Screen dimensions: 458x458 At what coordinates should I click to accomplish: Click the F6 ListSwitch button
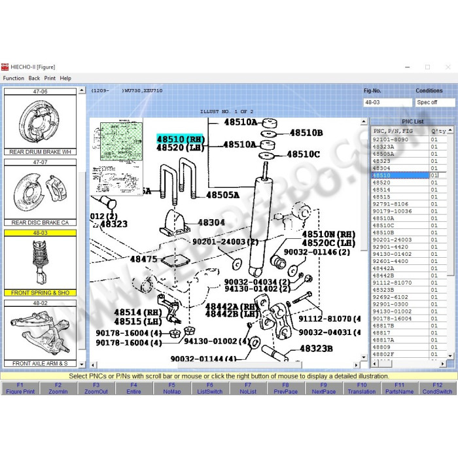pos(210,388)
